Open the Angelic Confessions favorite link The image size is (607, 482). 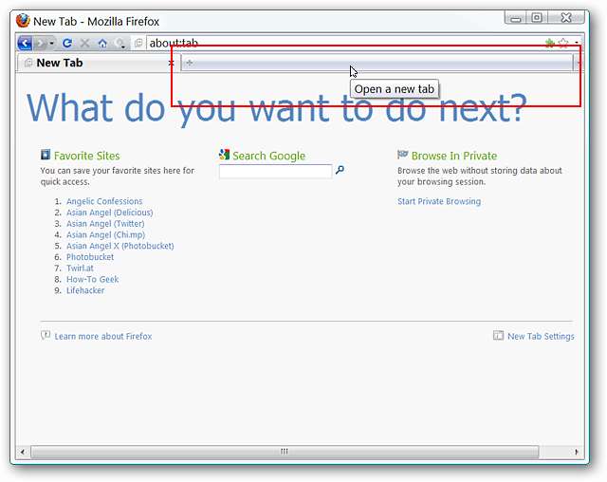click(104, 201)
